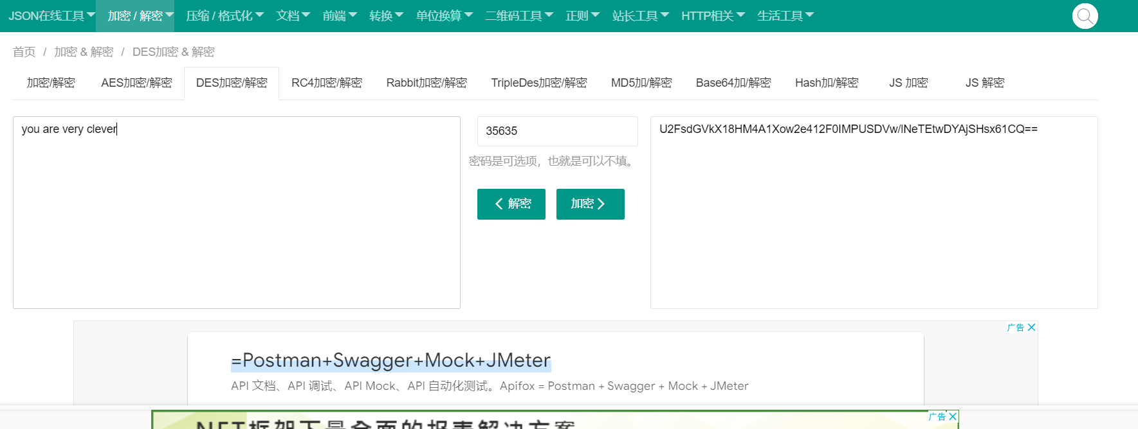Open the 广告 info label on Apifox ad

1016,328
